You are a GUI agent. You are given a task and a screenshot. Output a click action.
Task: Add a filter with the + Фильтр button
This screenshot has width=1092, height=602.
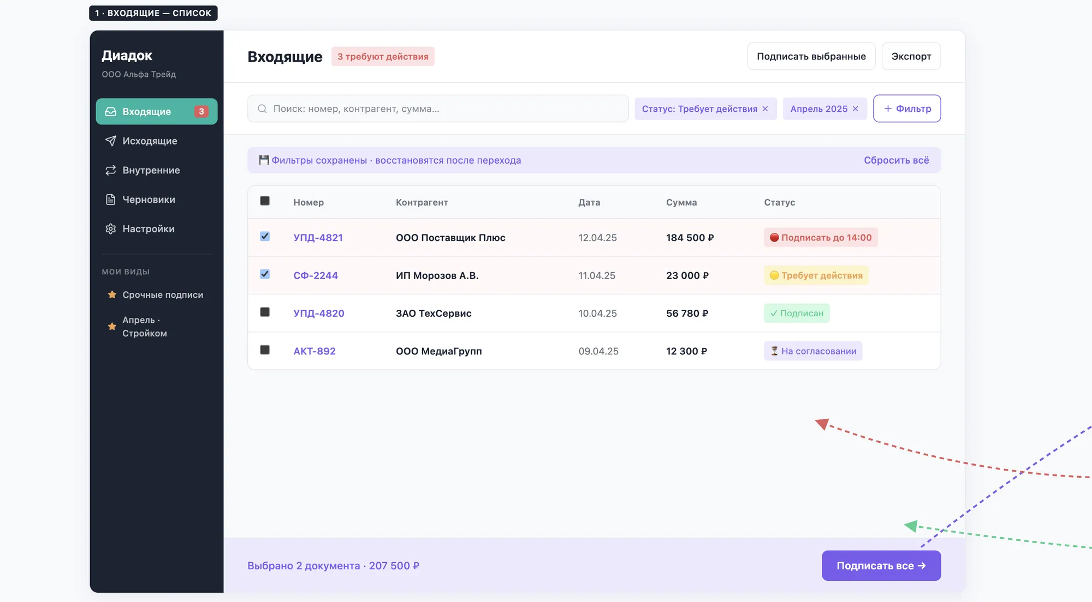coord(907,109)
